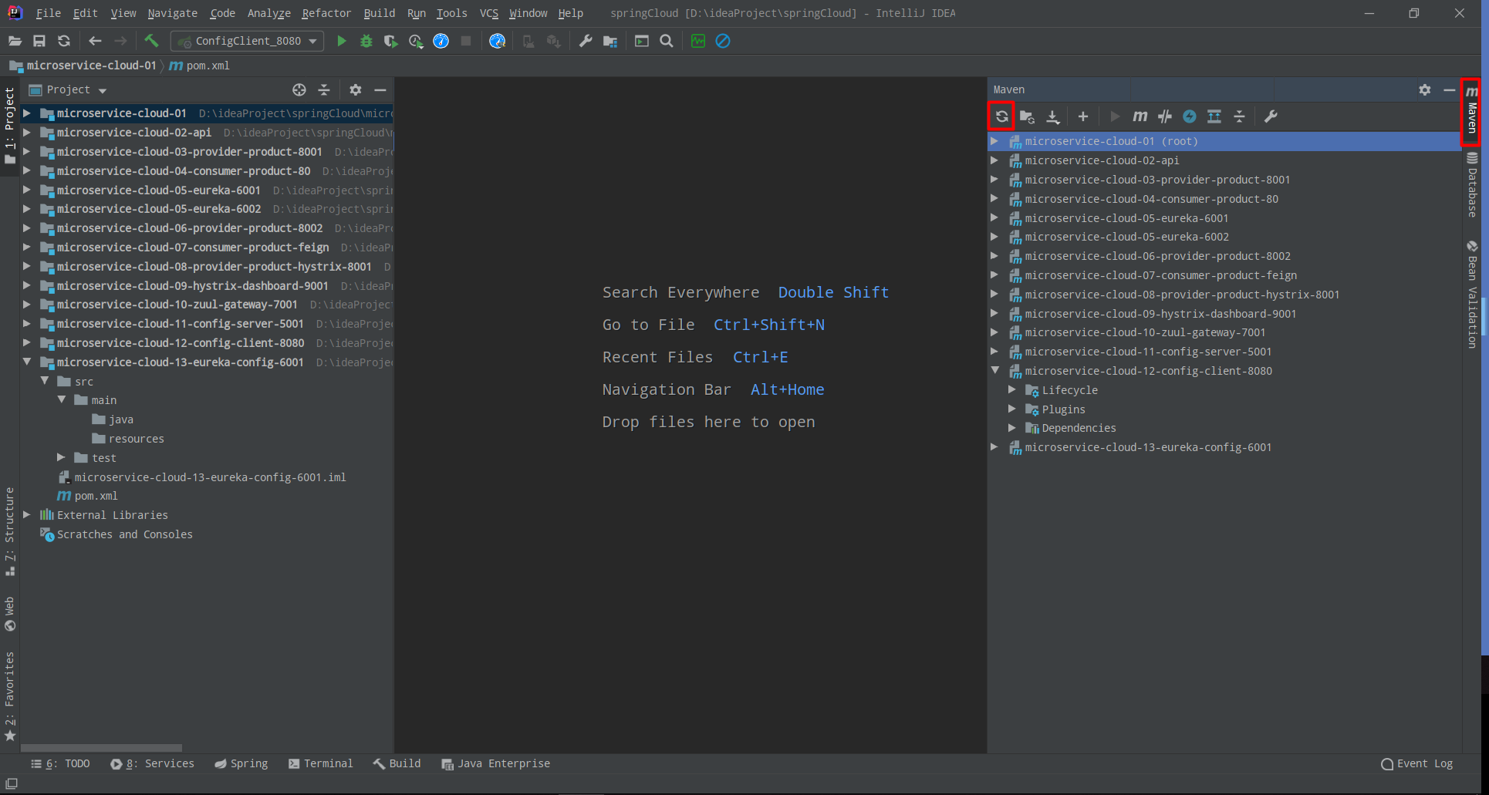The width and height of the screenshot is (1489, 795).
Task: Open the VCS menu
Action: (x=489, y=13)
